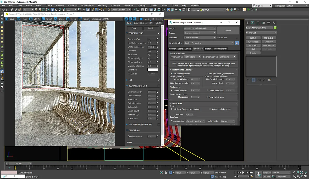Toggle the Percent Snap icon
The height and width of the screenshot is (179, 309).
click(x=101, y=10)
